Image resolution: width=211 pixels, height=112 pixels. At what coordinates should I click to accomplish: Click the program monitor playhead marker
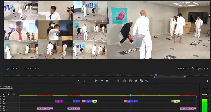click(x=156, y=75)
